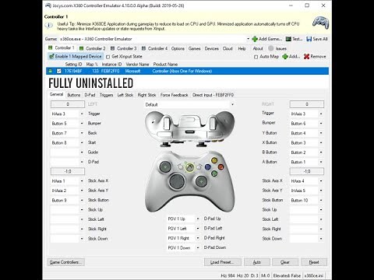Switch to the Controller 2 tab
The image size is (374, 280).
(93, 48)
